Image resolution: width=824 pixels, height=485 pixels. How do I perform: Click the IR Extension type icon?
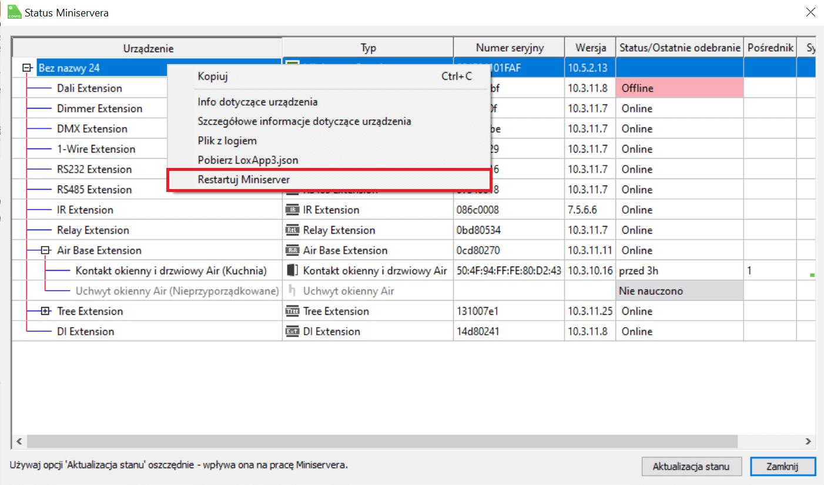pos(292,210)
